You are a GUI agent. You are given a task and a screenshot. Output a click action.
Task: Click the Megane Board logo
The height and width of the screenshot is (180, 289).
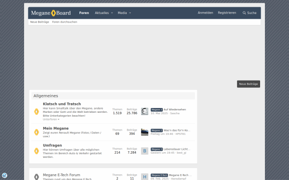pyautogui.click(x=51, y=13)
